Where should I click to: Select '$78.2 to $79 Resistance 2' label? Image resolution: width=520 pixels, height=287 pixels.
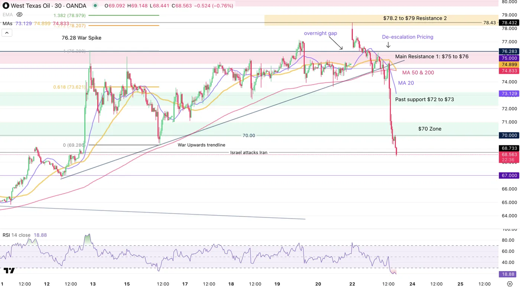(415, 18)
